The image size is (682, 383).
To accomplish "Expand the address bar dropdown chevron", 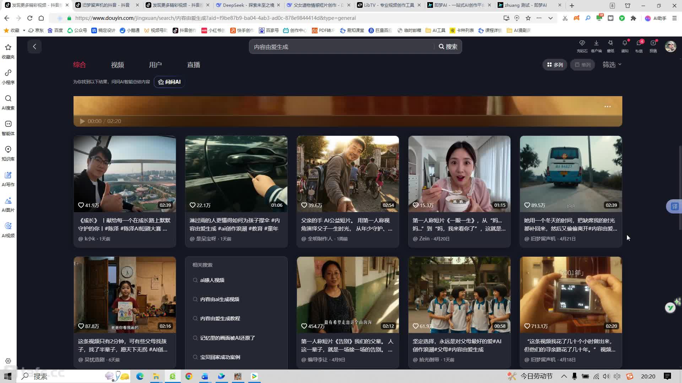I will [551, 18].
